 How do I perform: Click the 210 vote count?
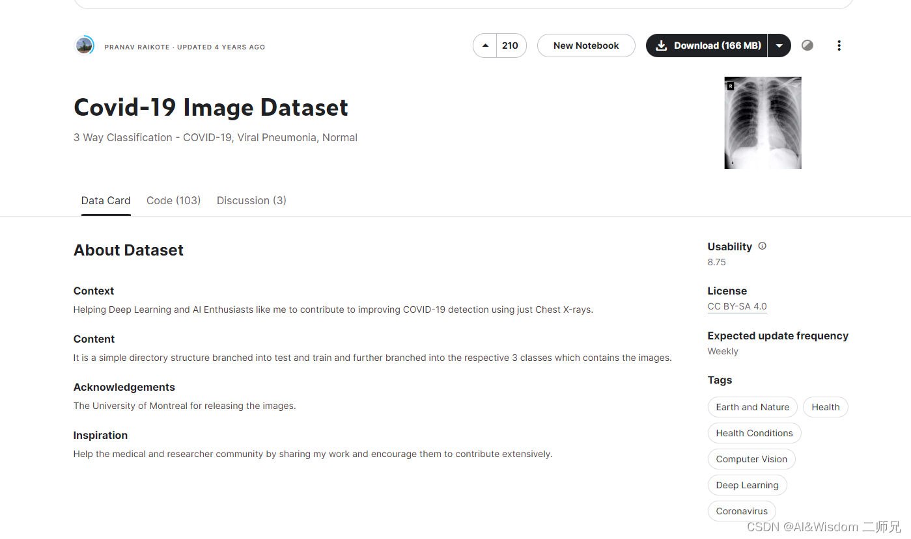tap(511, 46)
